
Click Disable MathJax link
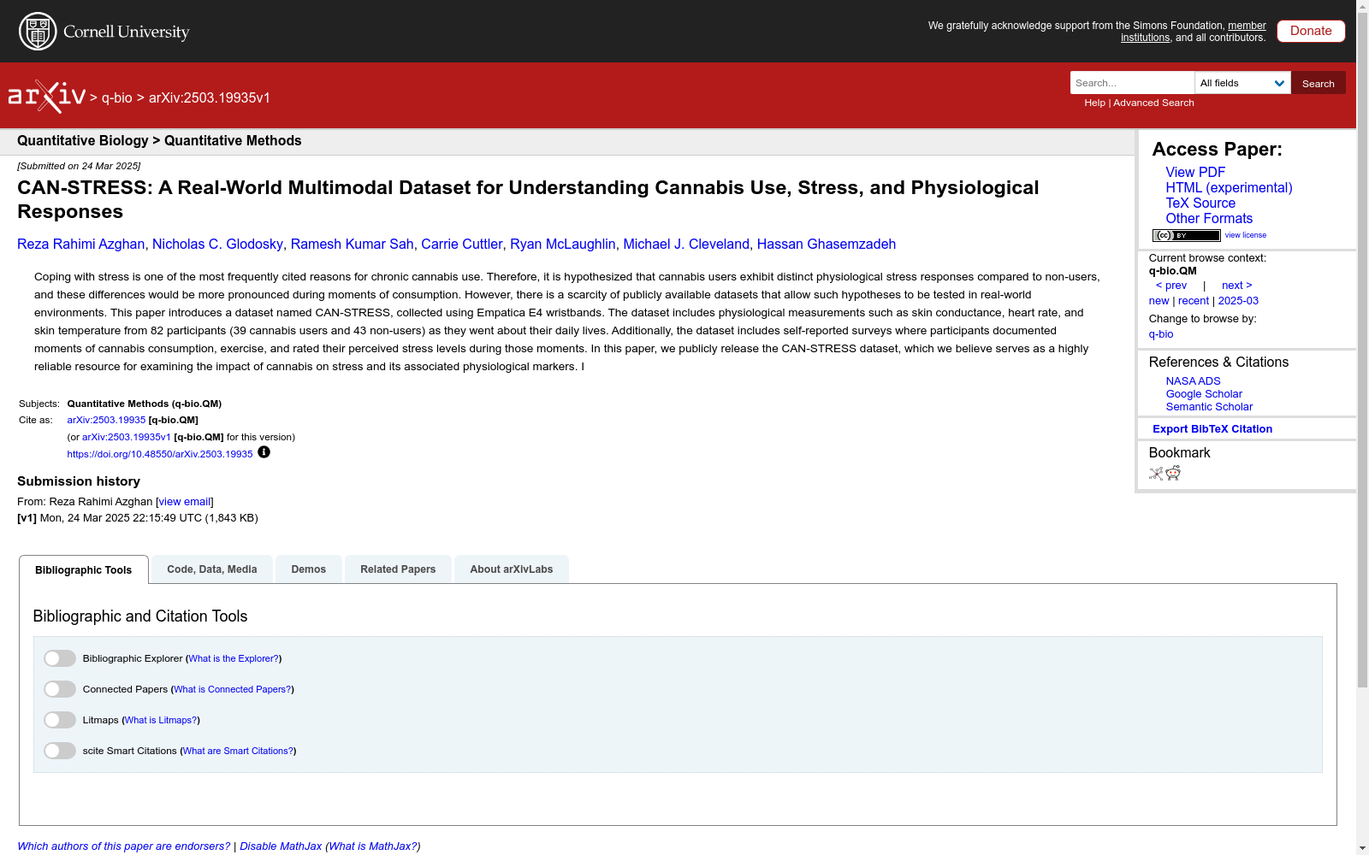pos(281,846)
